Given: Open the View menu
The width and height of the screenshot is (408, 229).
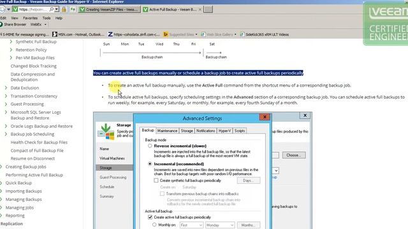Looking at the screenshot, I should 15,18.
